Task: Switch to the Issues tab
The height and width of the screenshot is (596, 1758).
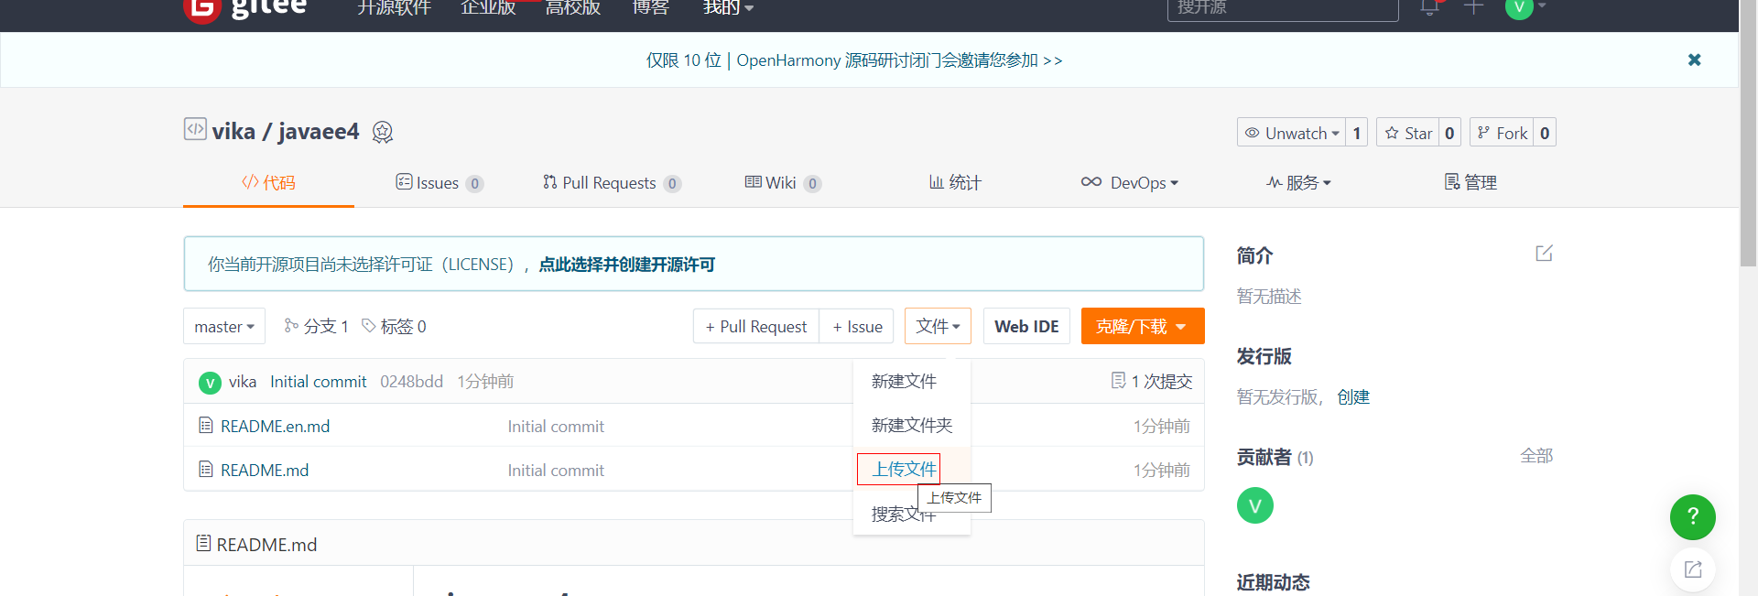Action: coord(439,183)
